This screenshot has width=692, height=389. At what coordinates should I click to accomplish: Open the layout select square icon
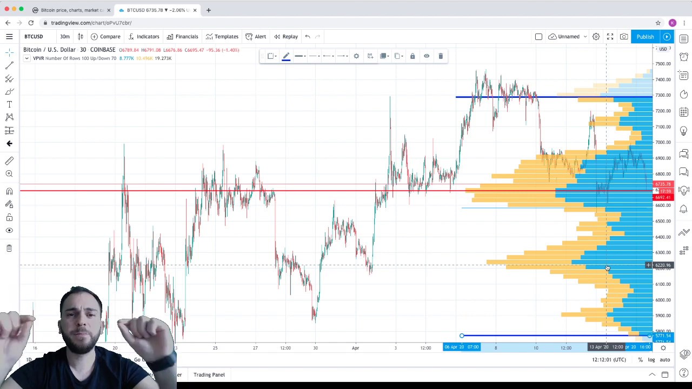538,36
